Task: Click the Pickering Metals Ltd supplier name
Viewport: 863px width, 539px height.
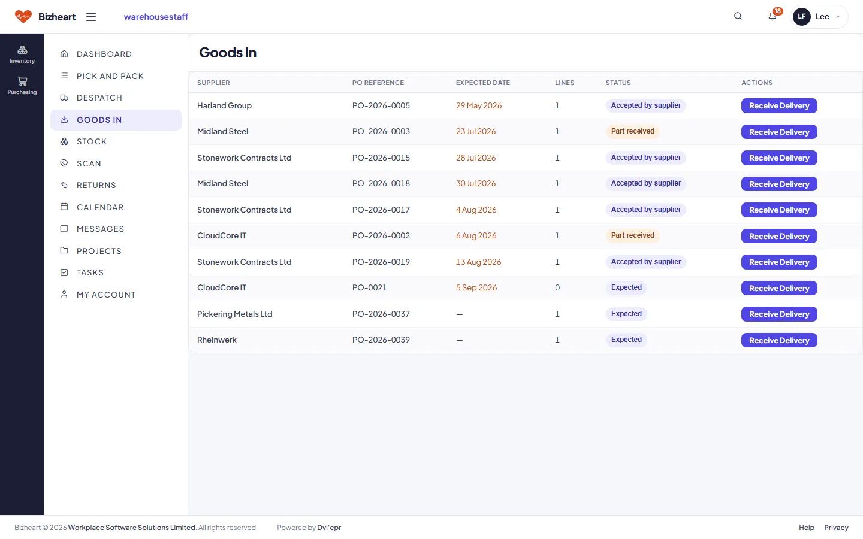Action: 235,314
